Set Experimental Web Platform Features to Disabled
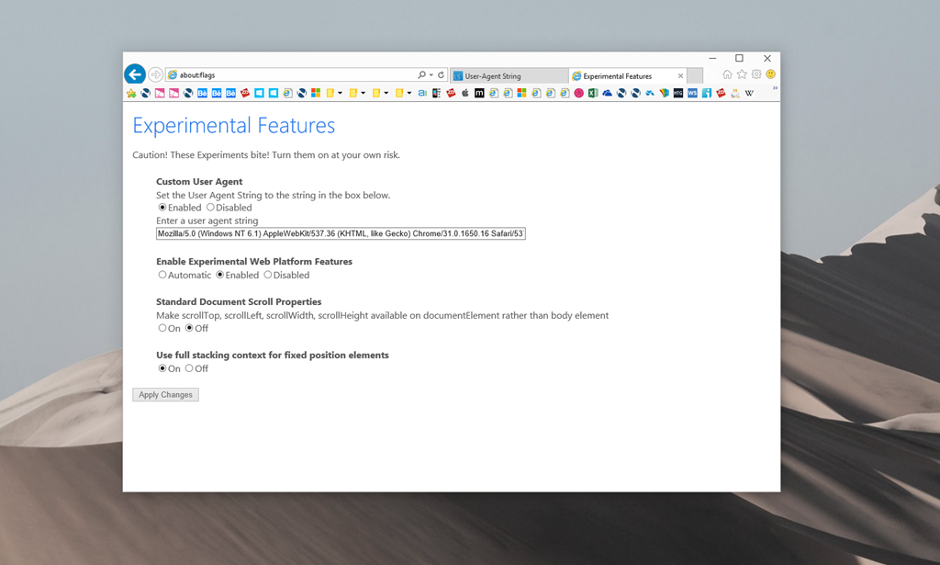Viewport: 940px width, 565px height. (268, 275)
